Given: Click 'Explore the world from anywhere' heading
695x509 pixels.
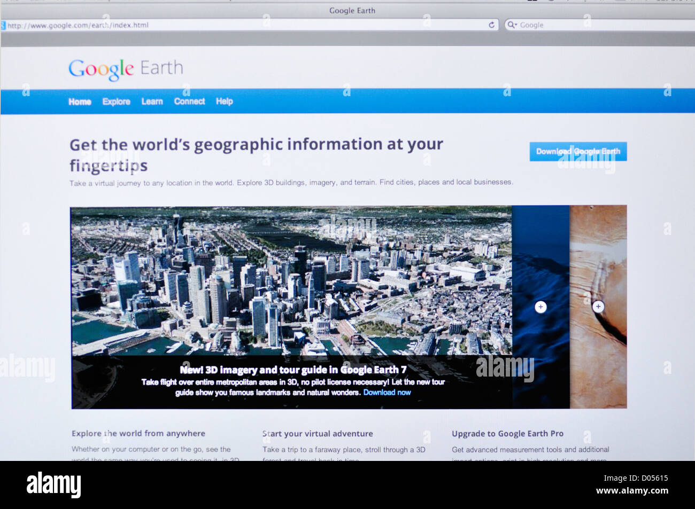Looking at the screenshot, I should tap(138, 433).
